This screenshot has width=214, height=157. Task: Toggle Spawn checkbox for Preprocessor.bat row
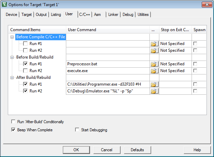[195, 64]
